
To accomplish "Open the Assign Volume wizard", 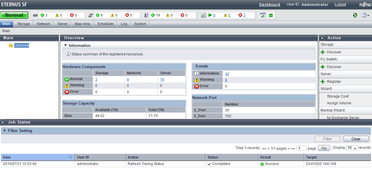I will pyautogui.click(x=339, y=103).
